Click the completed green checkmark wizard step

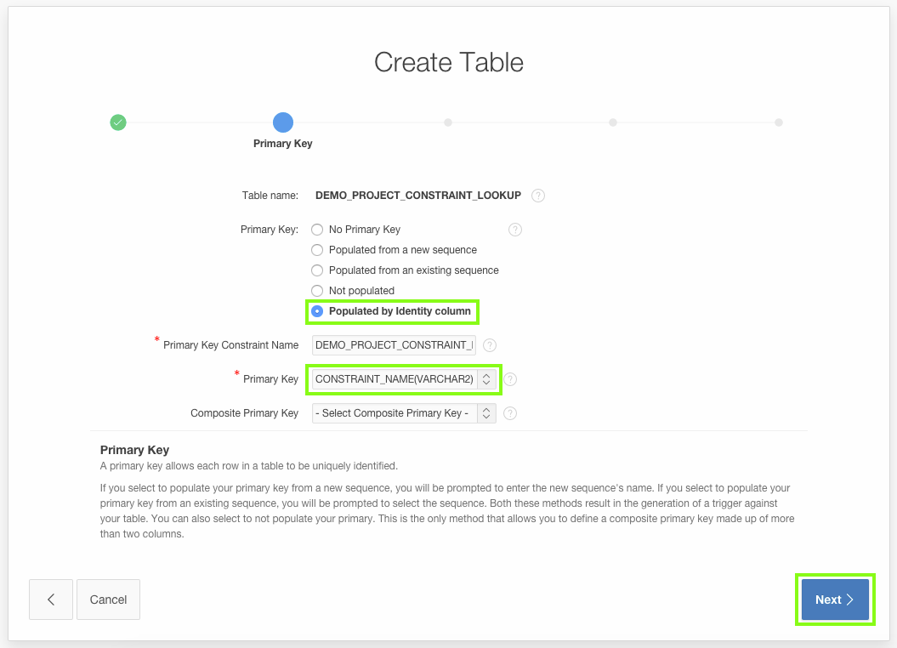[x=118, y=122]
